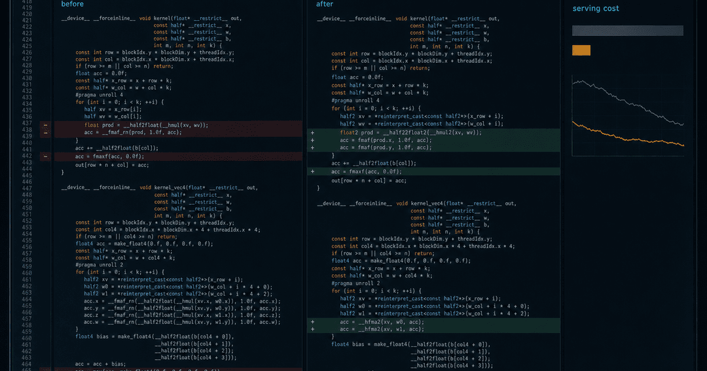Screen dimensions: 707x371
Task: Click 'out[row * n + col] = acc;' in before pane
Action: point(112,165)
